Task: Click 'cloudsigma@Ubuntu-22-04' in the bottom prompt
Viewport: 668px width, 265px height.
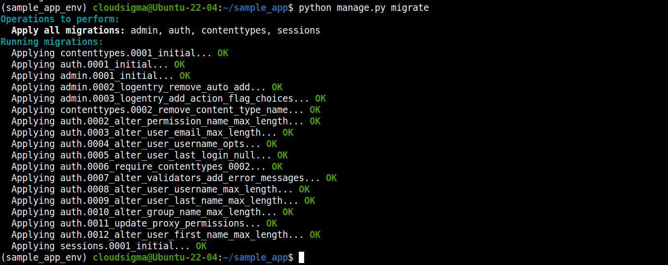Action: point(155,258)
